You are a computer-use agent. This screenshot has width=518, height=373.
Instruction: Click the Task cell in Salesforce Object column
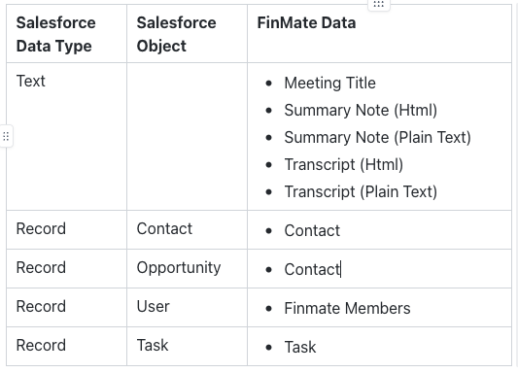click(x=187, y=346)
